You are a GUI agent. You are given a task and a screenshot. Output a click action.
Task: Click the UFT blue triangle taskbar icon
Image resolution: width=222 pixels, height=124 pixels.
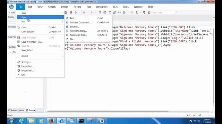tap(62, 121)
